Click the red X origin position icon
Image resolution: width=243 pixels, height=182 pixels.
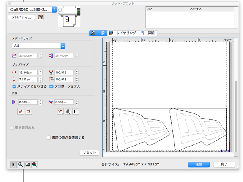point(21,111)
